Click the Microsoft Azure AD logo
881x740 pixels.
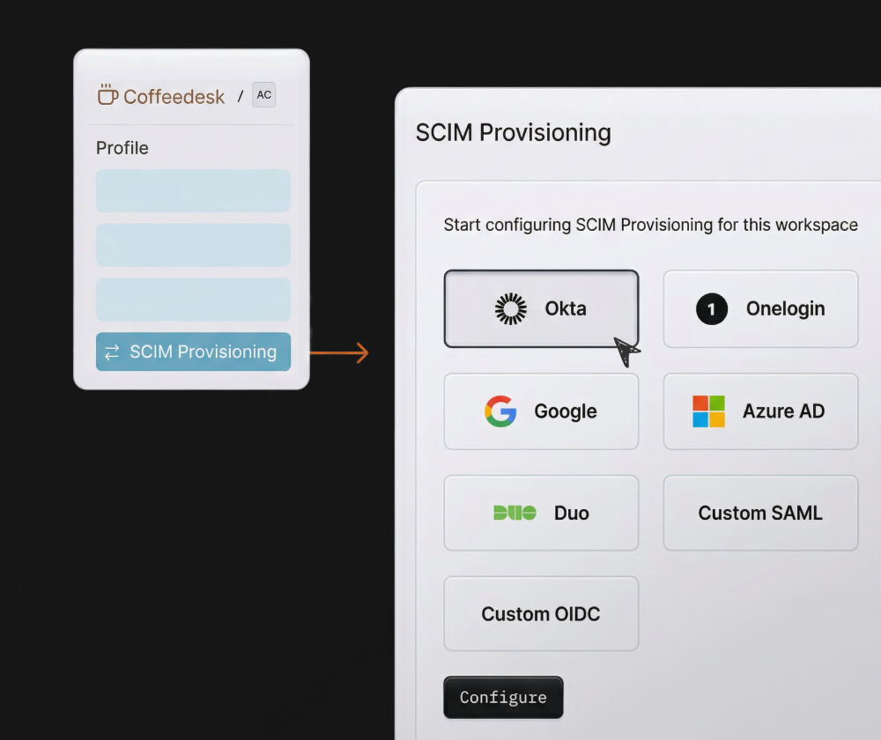pos(708,411)
